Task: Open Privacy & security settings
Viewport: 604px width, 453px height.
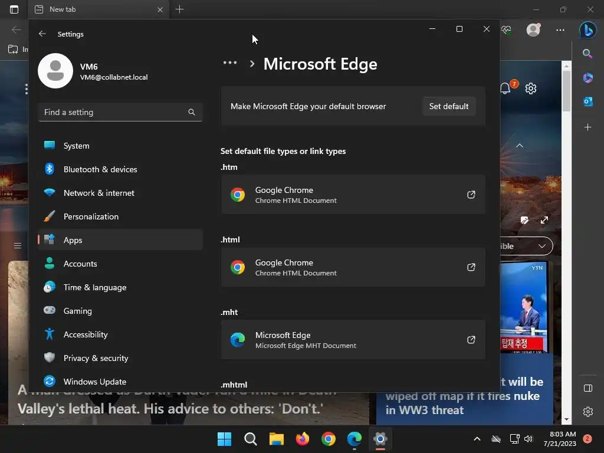Action: (120, 358)
